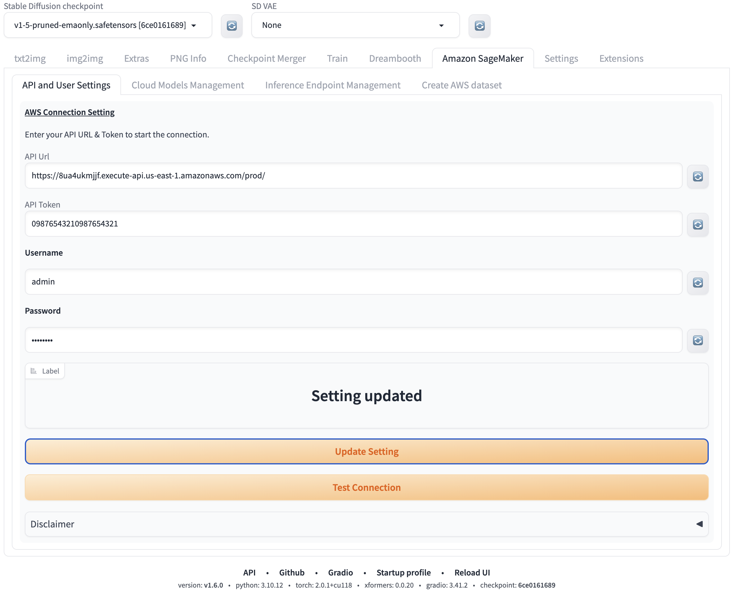The image size is (733, 600).
Task: Refresh the Stable Diffusion checkpoint list
Action: (x=232, y=25)
